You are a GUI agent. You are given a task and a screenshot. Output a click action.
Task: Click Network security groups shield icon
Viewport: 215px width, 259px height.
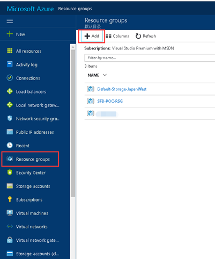pyautogui.click(x=10, y=118)
